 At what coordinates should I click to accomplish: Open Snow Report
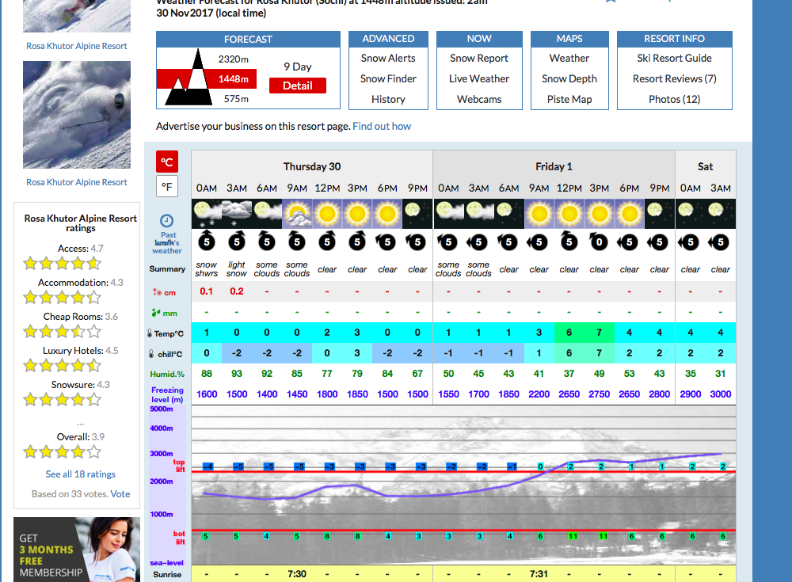[x=479, y=58]
